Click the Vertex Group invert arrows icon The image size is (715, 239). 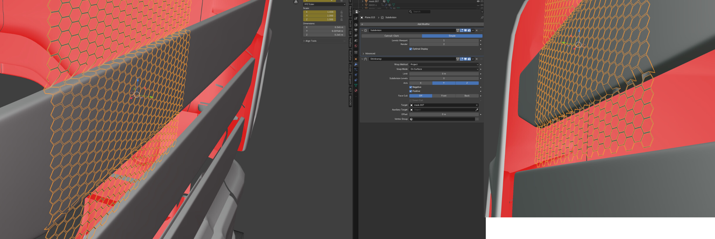click(477, 119)
